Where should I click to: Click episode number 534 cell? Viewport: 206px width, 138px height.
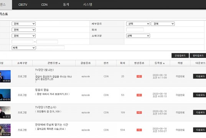click(123, 130)
